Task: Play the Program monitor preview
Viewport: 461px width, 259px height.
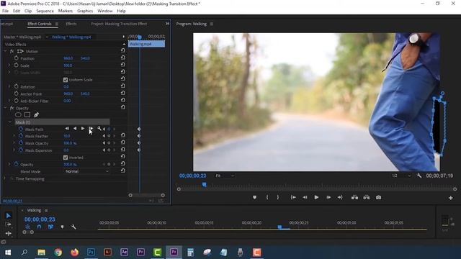Action: click(x=316, y=198)
